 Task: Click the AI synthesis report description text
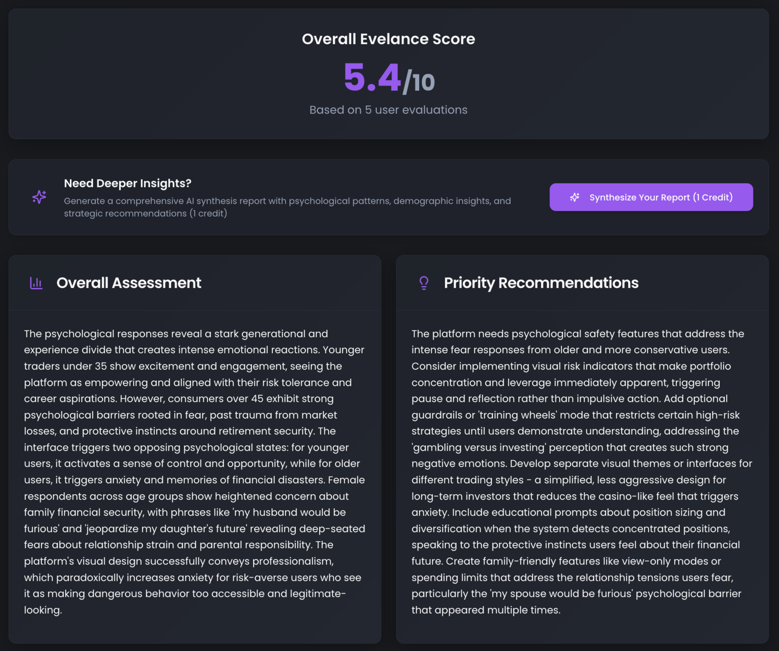[x=287, y=207]
